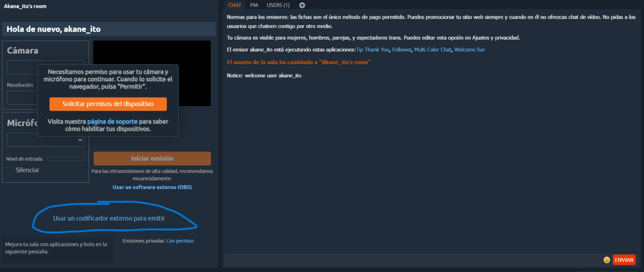Open the Multi Color Chat app link
This screenshot has height=272, width=644.
pos(433,49)
